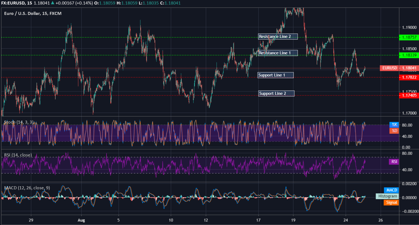Screen dimensions: 419x225
Task: Click the O:1.18059 open value
Action: pos(105,3)
